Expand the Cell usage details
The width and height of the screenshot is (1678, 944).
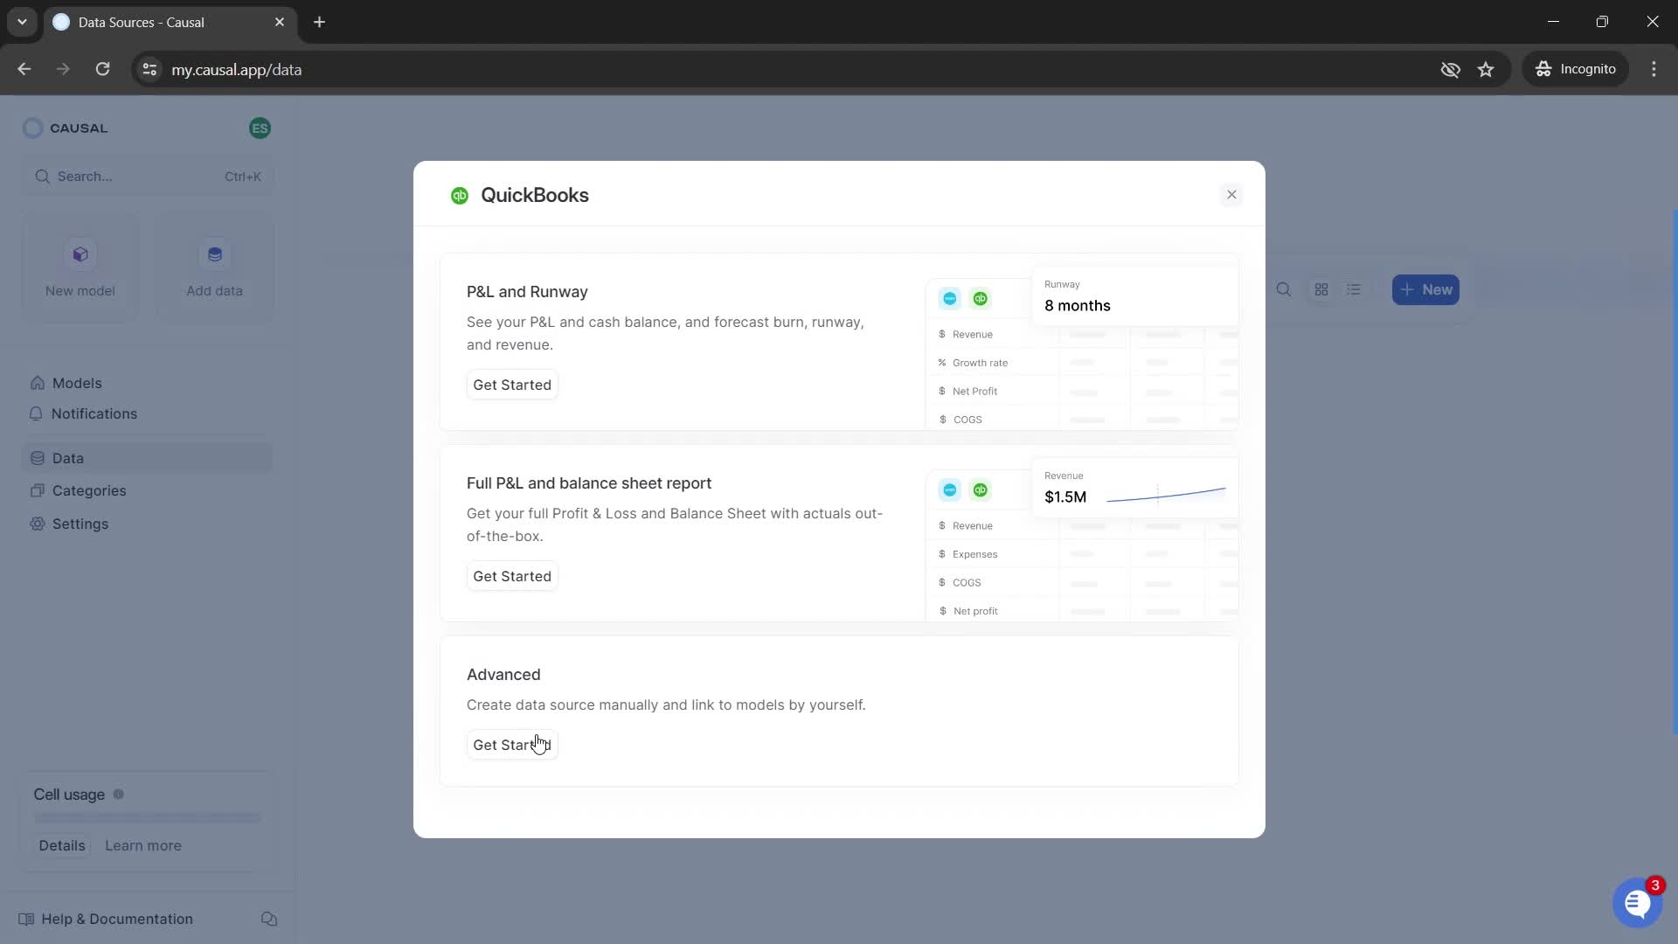coord(62,845)
